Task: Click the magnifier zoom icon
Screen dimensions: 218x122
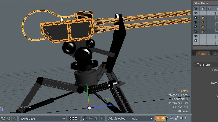Action: [x=172, y=118]
